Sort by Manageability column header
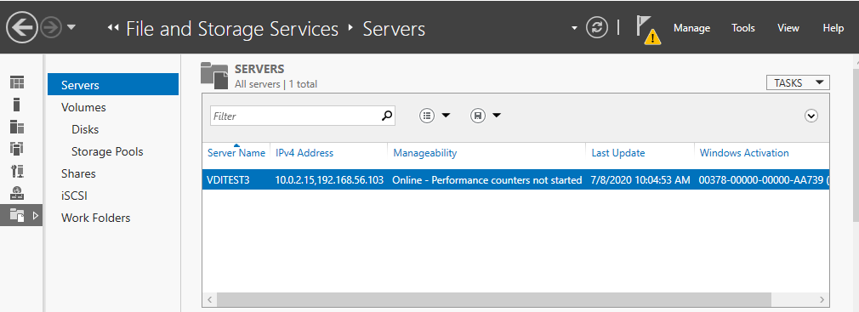This screenshot has width=859, height=312. point(425,153)
